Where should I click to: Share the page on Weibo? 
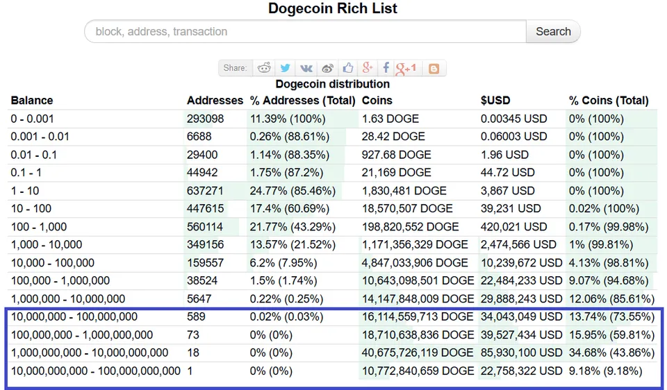(x=327, y=68)
